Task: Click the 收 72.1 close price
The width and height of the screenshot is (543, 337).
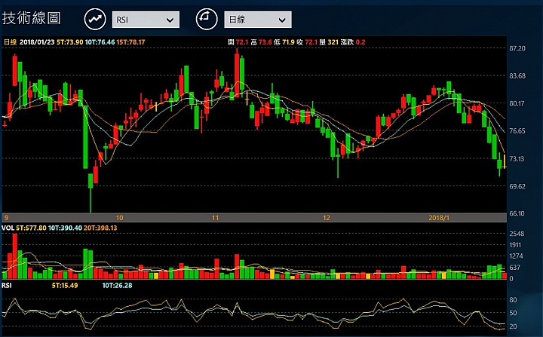Action: pyautogui.click(x=307, y=42)
